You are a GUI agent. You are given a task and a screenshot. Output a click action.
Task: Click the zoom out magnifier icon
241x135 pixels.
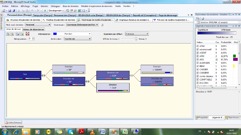coord(12,34)
